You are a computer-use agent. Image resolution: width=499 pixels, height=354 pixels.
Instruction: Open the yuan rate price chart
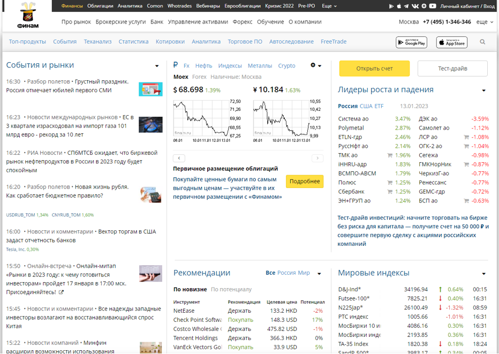(287, 120)
